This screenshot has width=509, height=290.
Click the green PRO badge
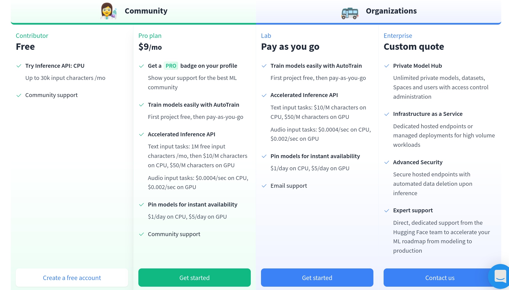coord(171,66)
